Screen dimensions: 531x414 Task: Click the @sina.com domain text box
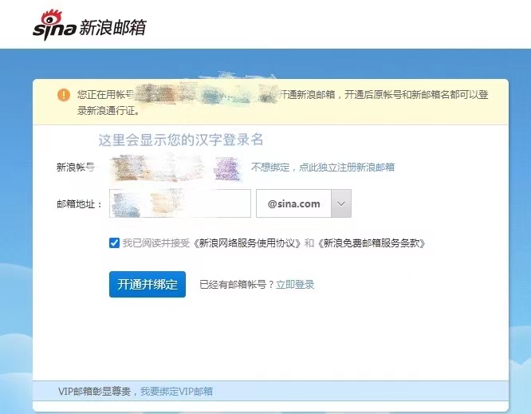[x=293, y=203]
